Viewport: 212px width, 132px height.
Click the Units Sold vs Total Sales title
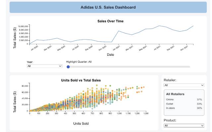[x=81, y=80]
